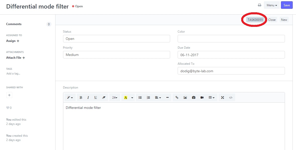Image resolution: width=296 pixels, height=150 pixels.
Task: Insert a video using video icon
Action: coord(202,98)
